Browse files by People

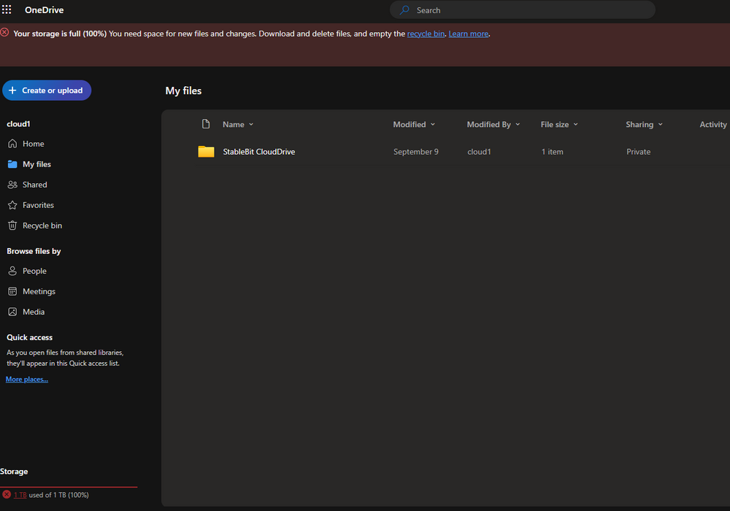coord(33,270)
